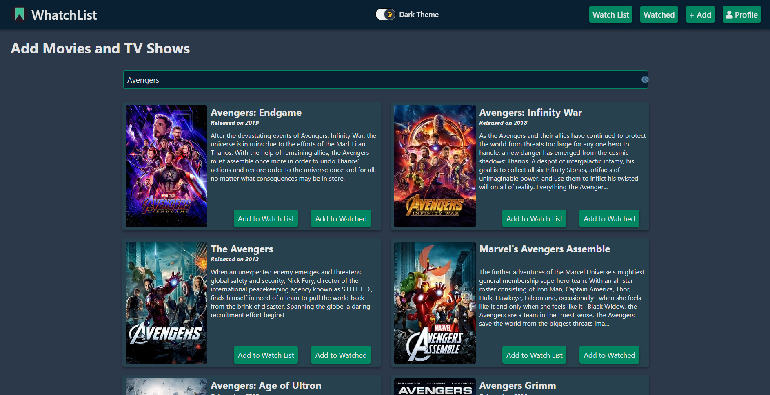Click The Avengers title text

click(242, 249)
